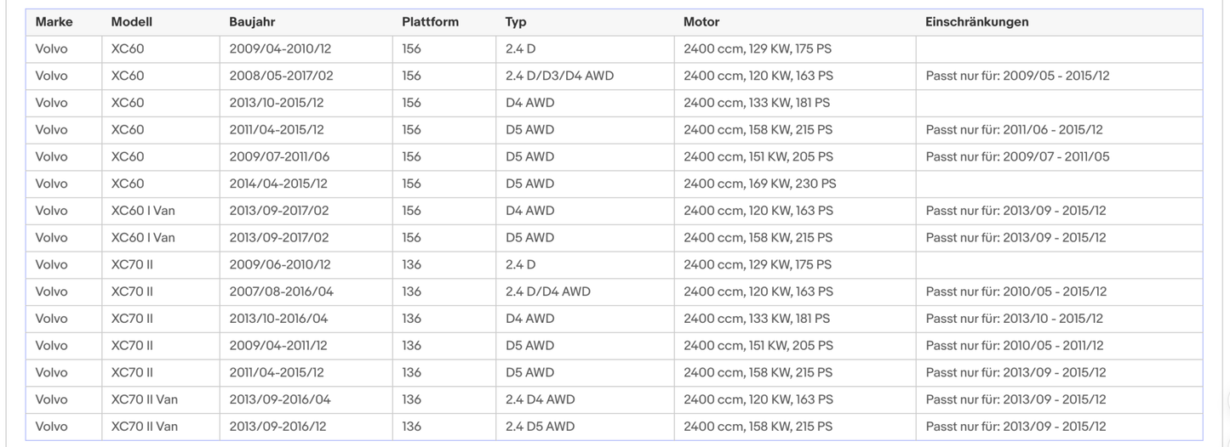The image size is (1230, 447).
Task: Select restriction 'Passt nur für: 2009/07 - 2011/05'
Action: point(1017,156)
